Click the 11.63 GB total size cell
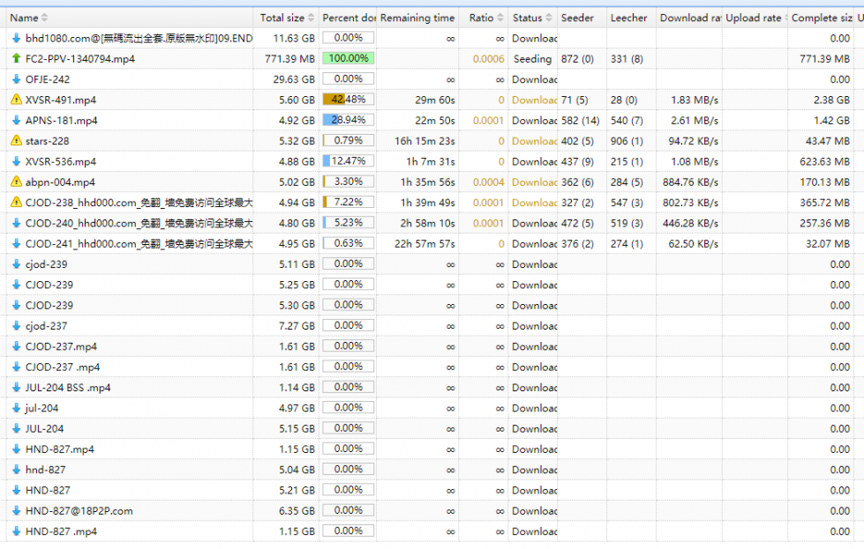This screenshot has height=549, width=864. (x=294, y=39)
